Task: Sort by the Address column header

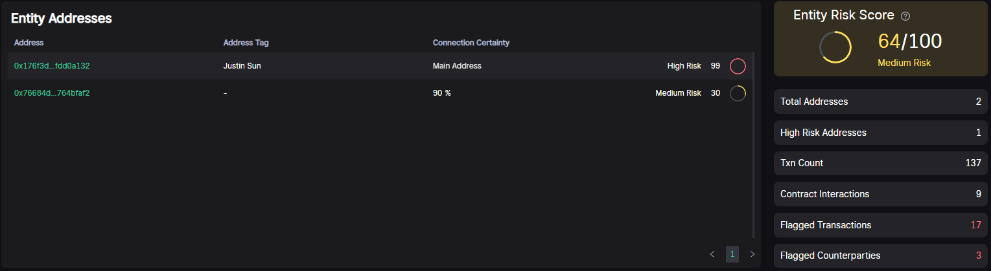Action: 29,43
